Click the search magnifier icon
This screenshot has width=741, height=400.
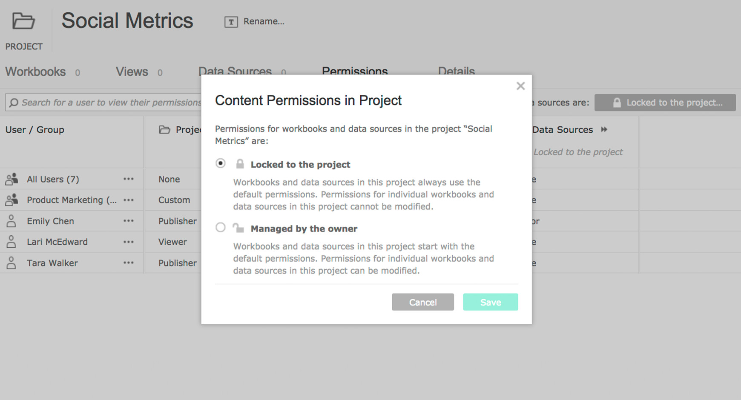14,103
